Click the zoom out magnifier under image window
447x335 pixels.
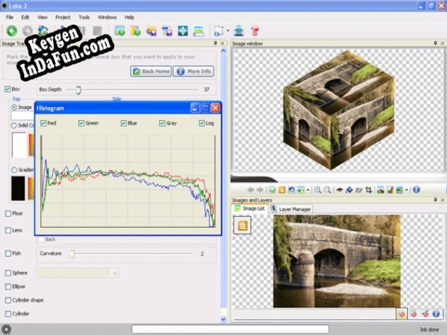[x=327, y=190]
